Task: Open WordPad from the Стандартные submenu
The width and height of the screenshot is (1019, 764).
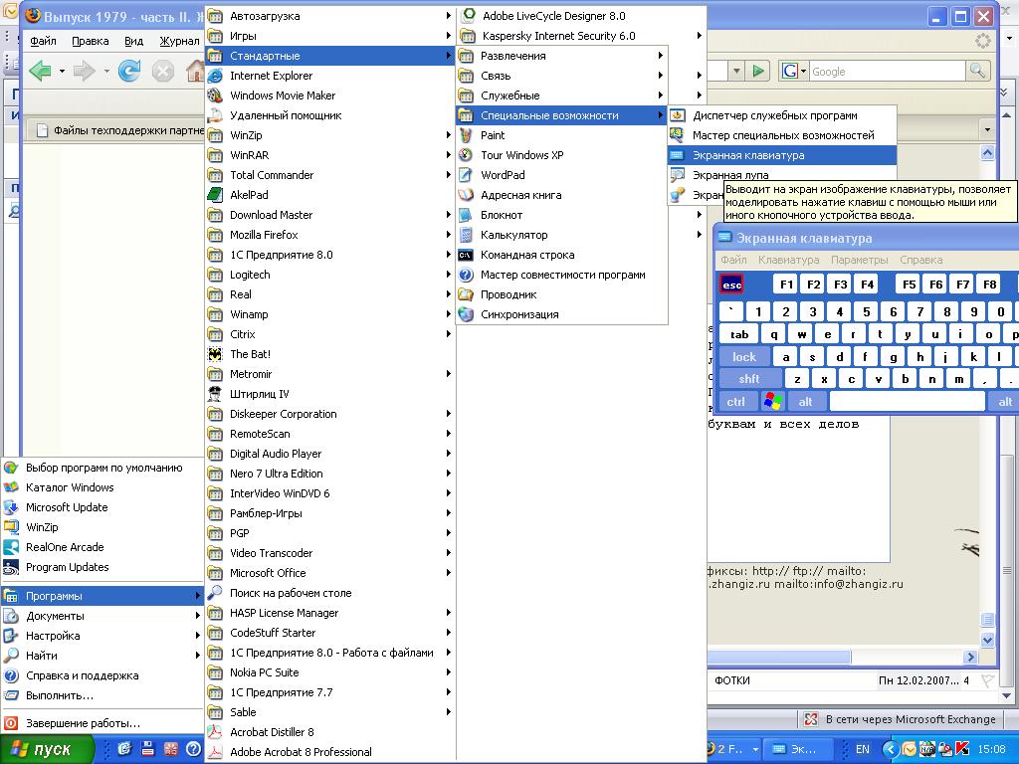Action: 561,175
